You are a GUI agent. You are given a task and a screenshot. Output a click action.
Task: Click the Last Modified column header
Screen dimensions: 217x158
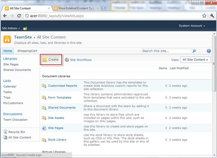pos(179,68)
